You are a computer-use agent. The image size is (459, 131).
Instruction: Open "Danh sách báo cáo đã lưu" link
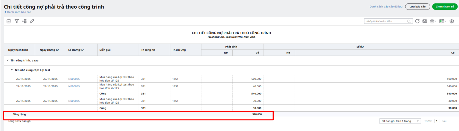pyautogui.click(x=386, y=7)
